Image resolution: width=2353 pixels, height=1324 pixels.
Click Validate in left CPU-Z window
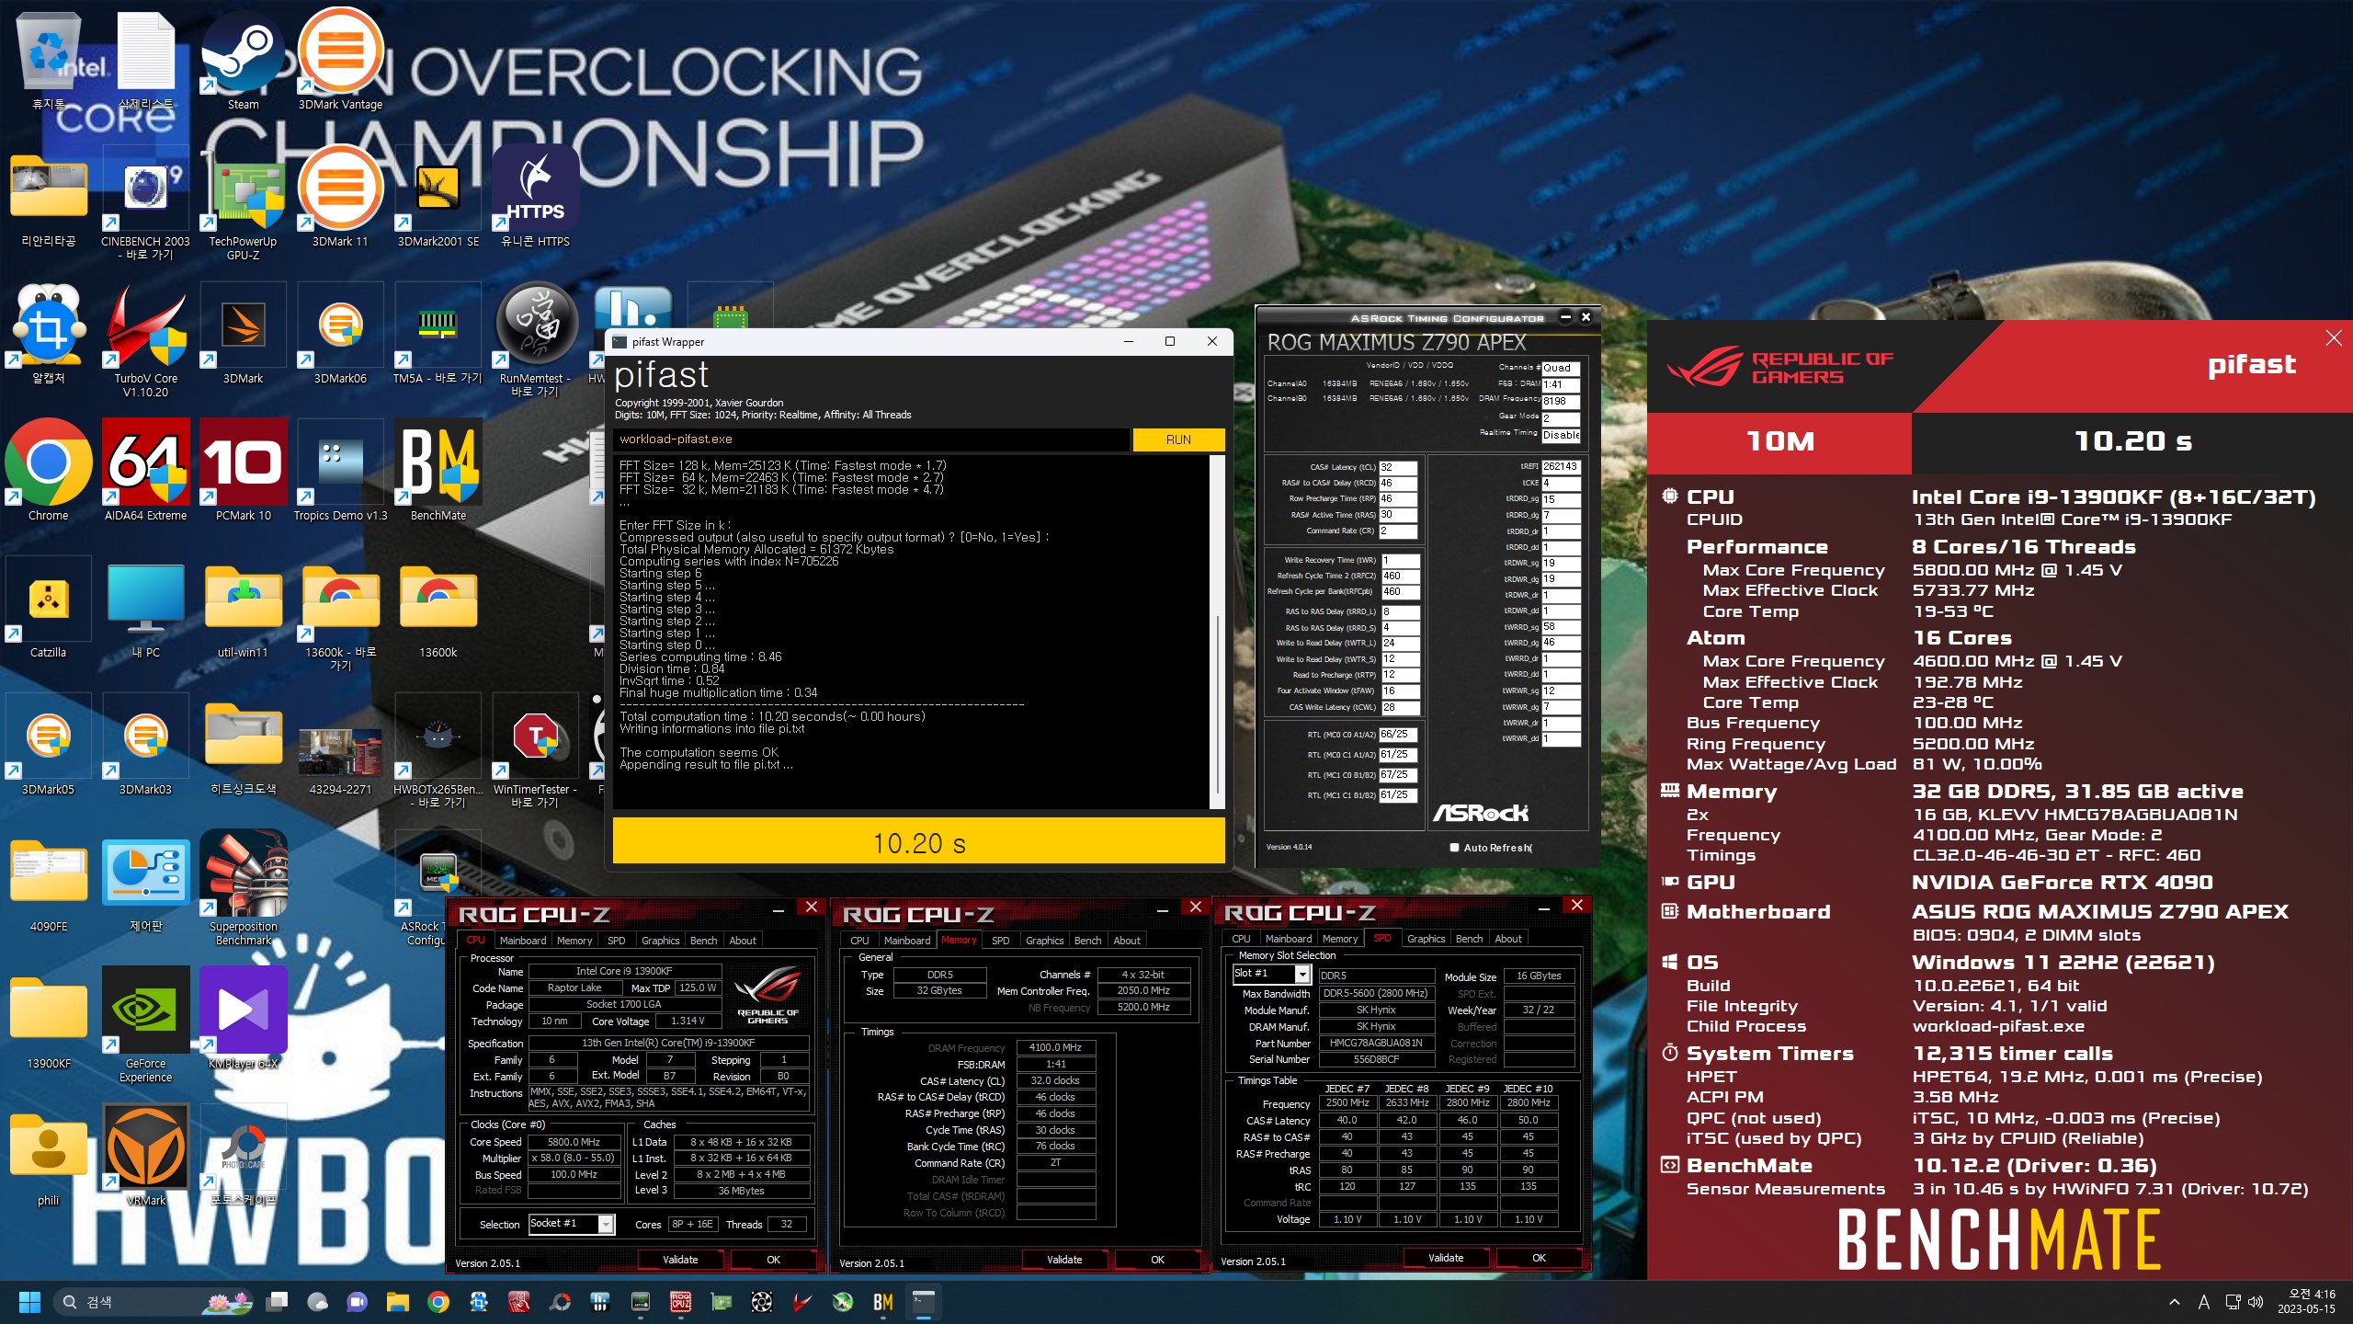click(680, 1260)
